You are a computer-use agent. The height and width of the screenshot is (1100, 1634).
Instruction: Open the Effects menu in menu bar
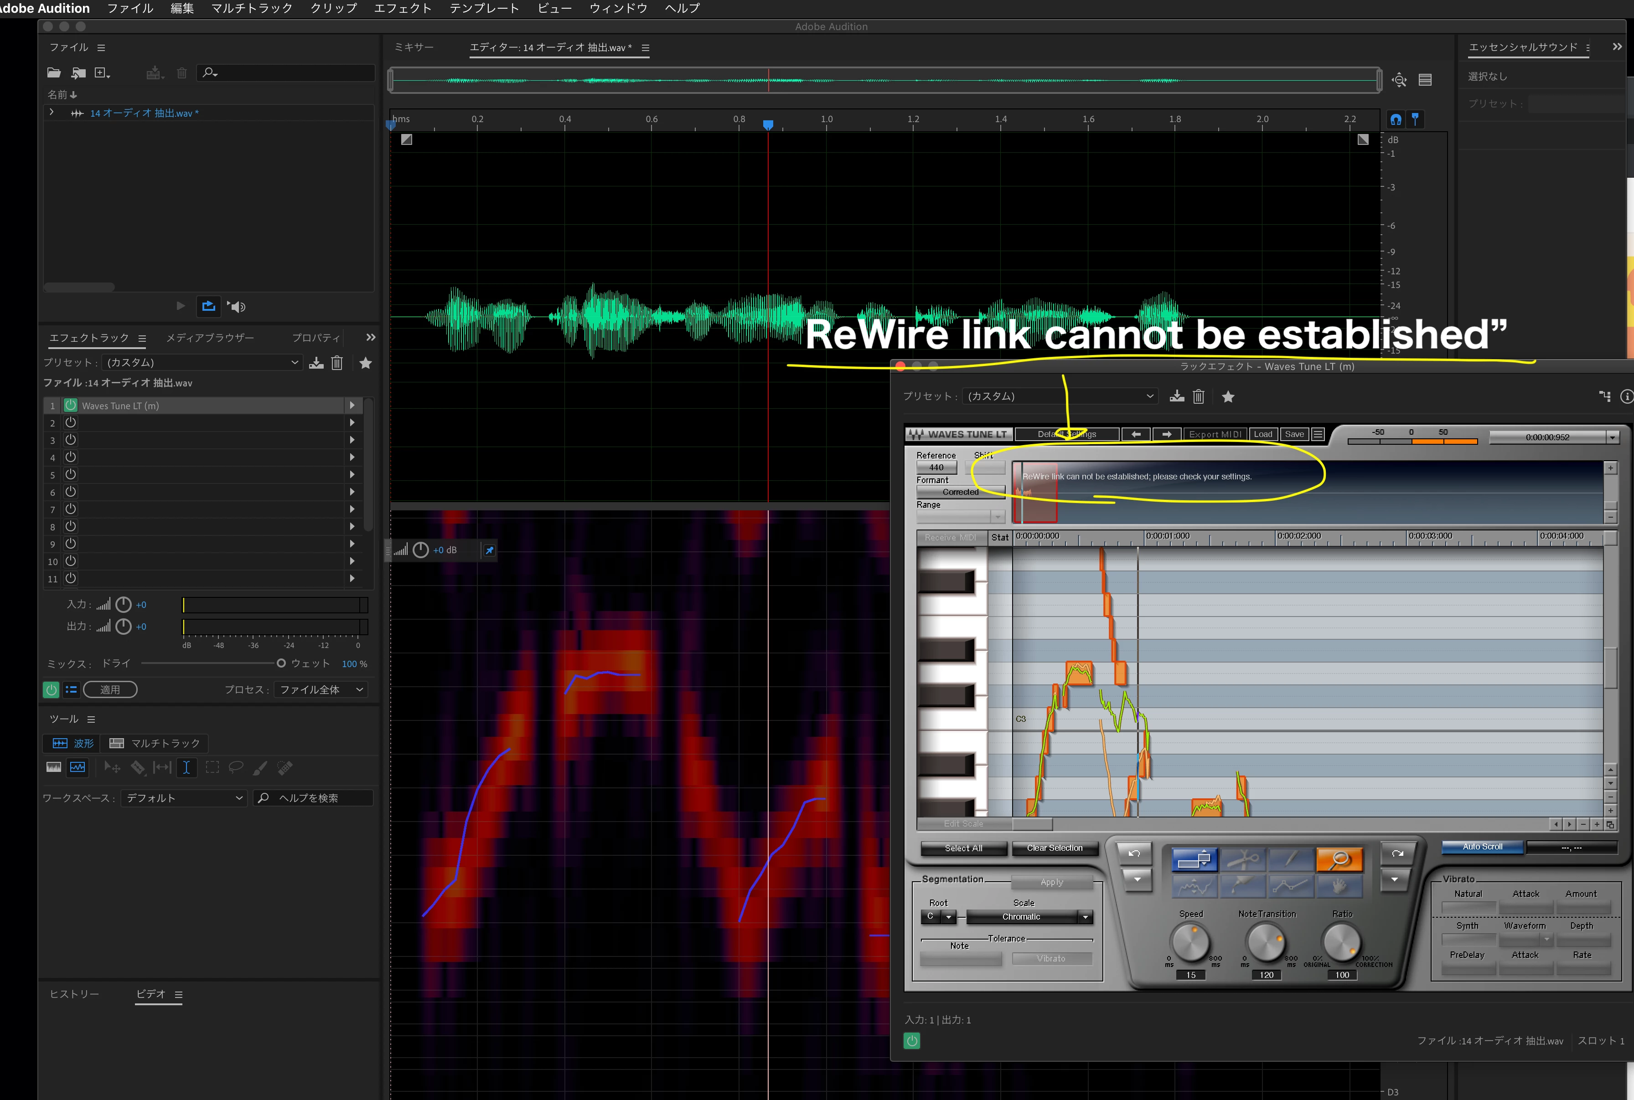pyautogui.click(x=402, y=8)
